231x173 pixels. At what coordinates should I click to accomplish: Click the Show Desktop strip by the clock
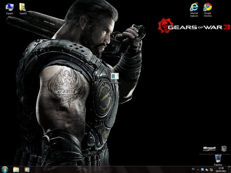[x=230, y=170]
